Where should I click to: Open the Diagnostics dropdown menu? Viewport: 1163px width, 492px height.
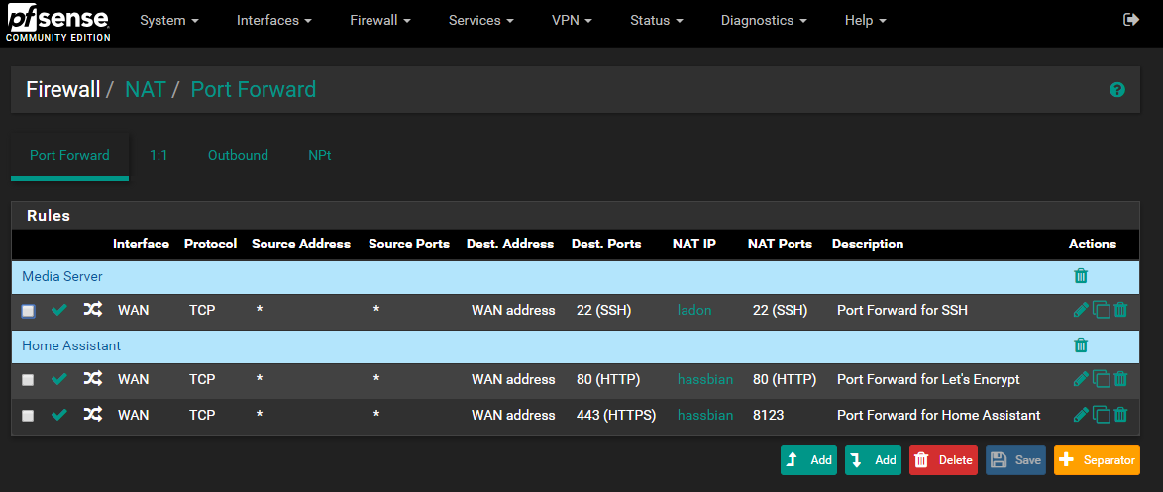pos(763,21)
